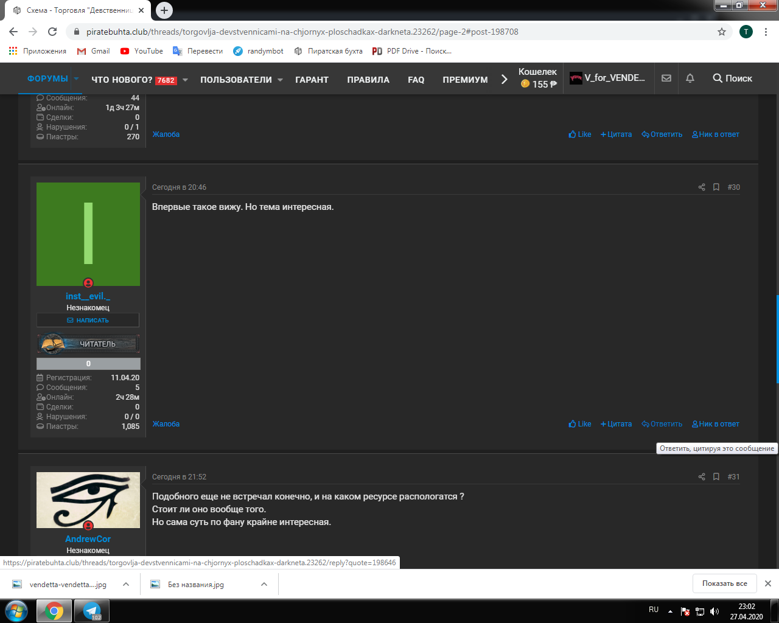Expand the ФОРУМЫ dropdown arrow
This screenshot has width=779, height=623.
[x=76, y=78]
